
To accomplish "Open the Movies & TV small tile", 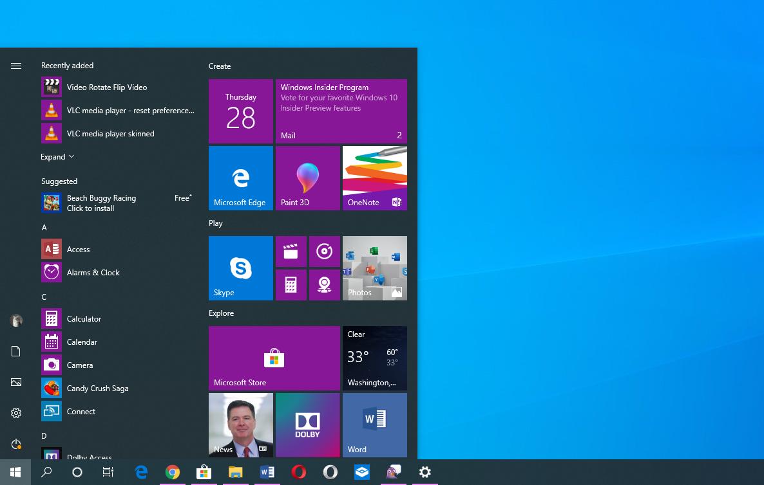I will pyautogui.click(x=291, y=252).
